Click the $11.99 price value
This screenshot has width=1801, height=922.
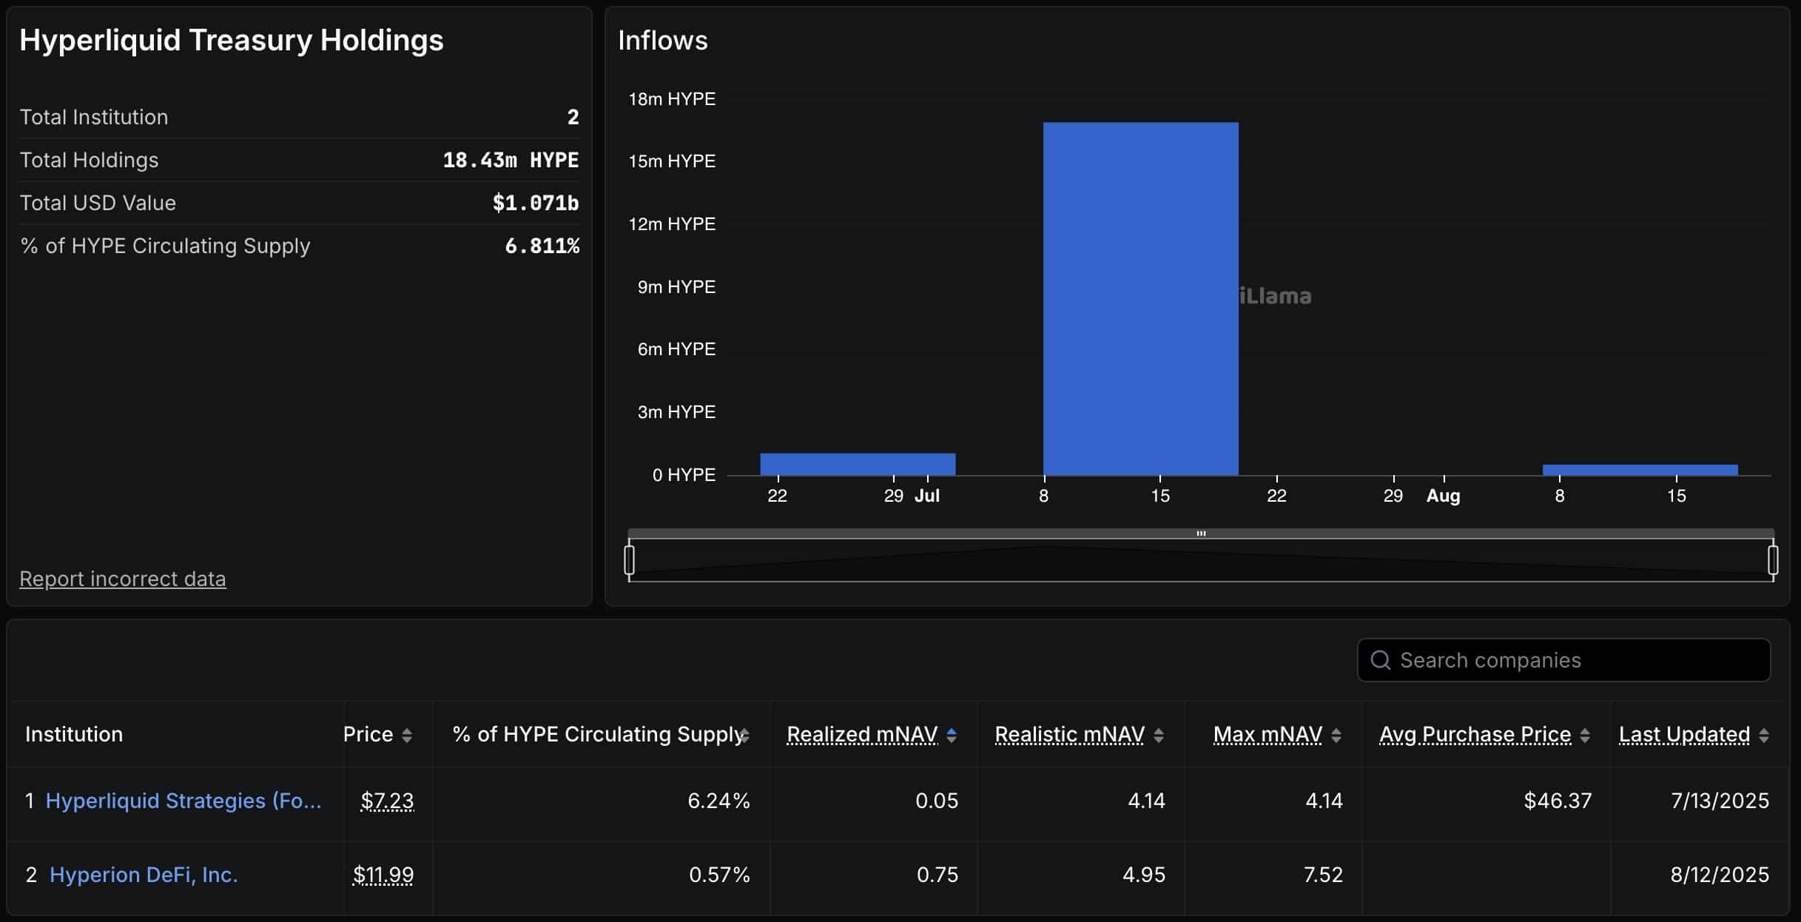click(x=383, y=875)
